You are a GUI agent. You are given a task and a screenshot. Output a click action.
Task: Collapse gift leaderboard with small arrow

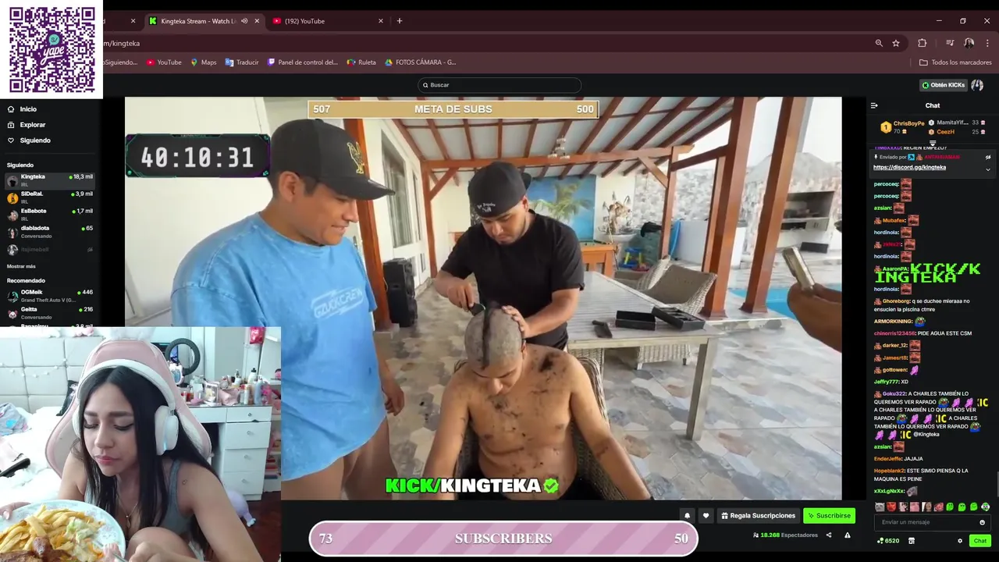coord(932,144)
